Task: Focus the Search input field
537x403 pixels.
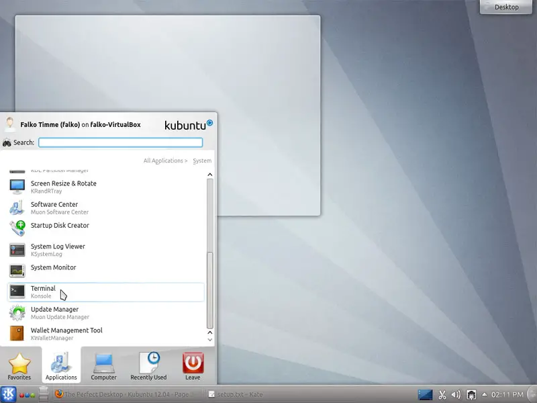Action: pos(121,142)
